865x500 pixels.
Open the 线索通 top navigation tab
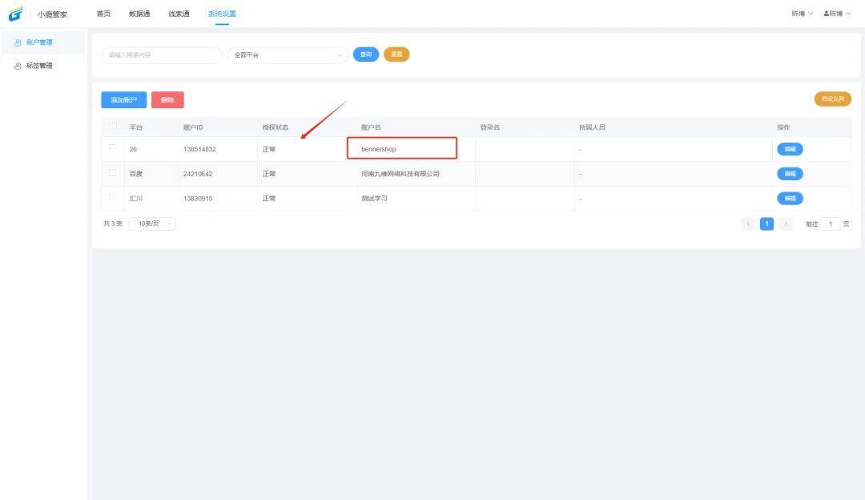tap(179, 14)
